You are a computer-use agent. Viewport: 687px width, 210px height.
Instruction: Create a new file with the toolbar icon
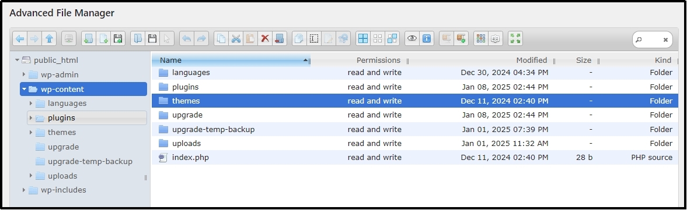click(103, 38)
